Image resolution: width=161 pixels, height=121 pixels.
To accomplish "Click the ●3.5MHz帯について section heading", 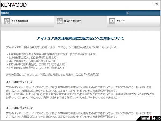I will click(20, 108).
